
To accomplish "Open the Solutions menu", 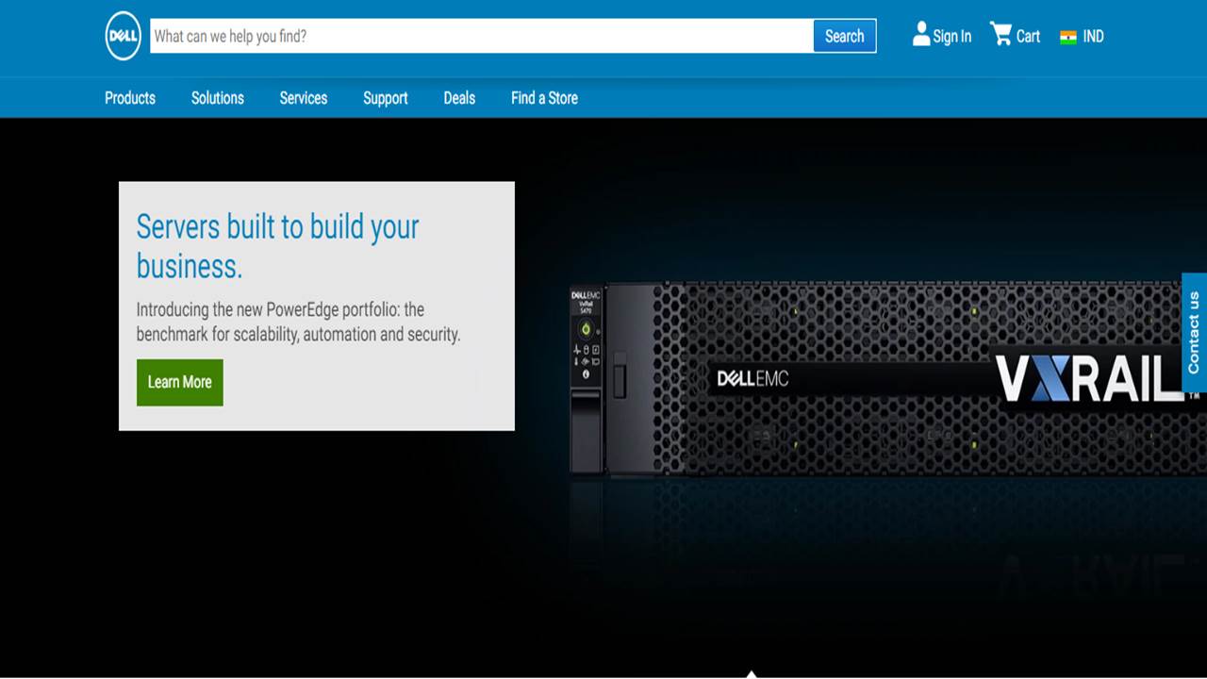I will point(218,98).
